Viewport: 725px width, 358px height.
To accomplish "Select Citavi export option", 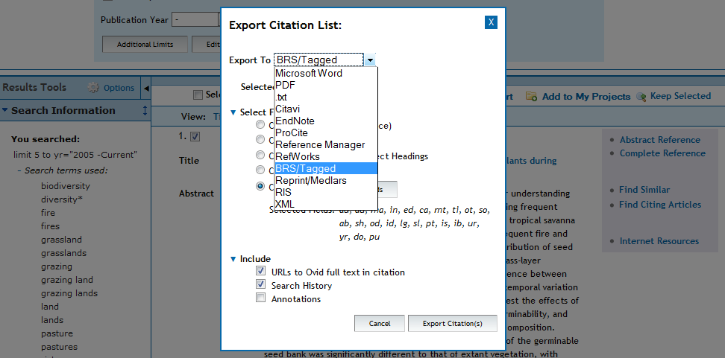I will 326,109.
